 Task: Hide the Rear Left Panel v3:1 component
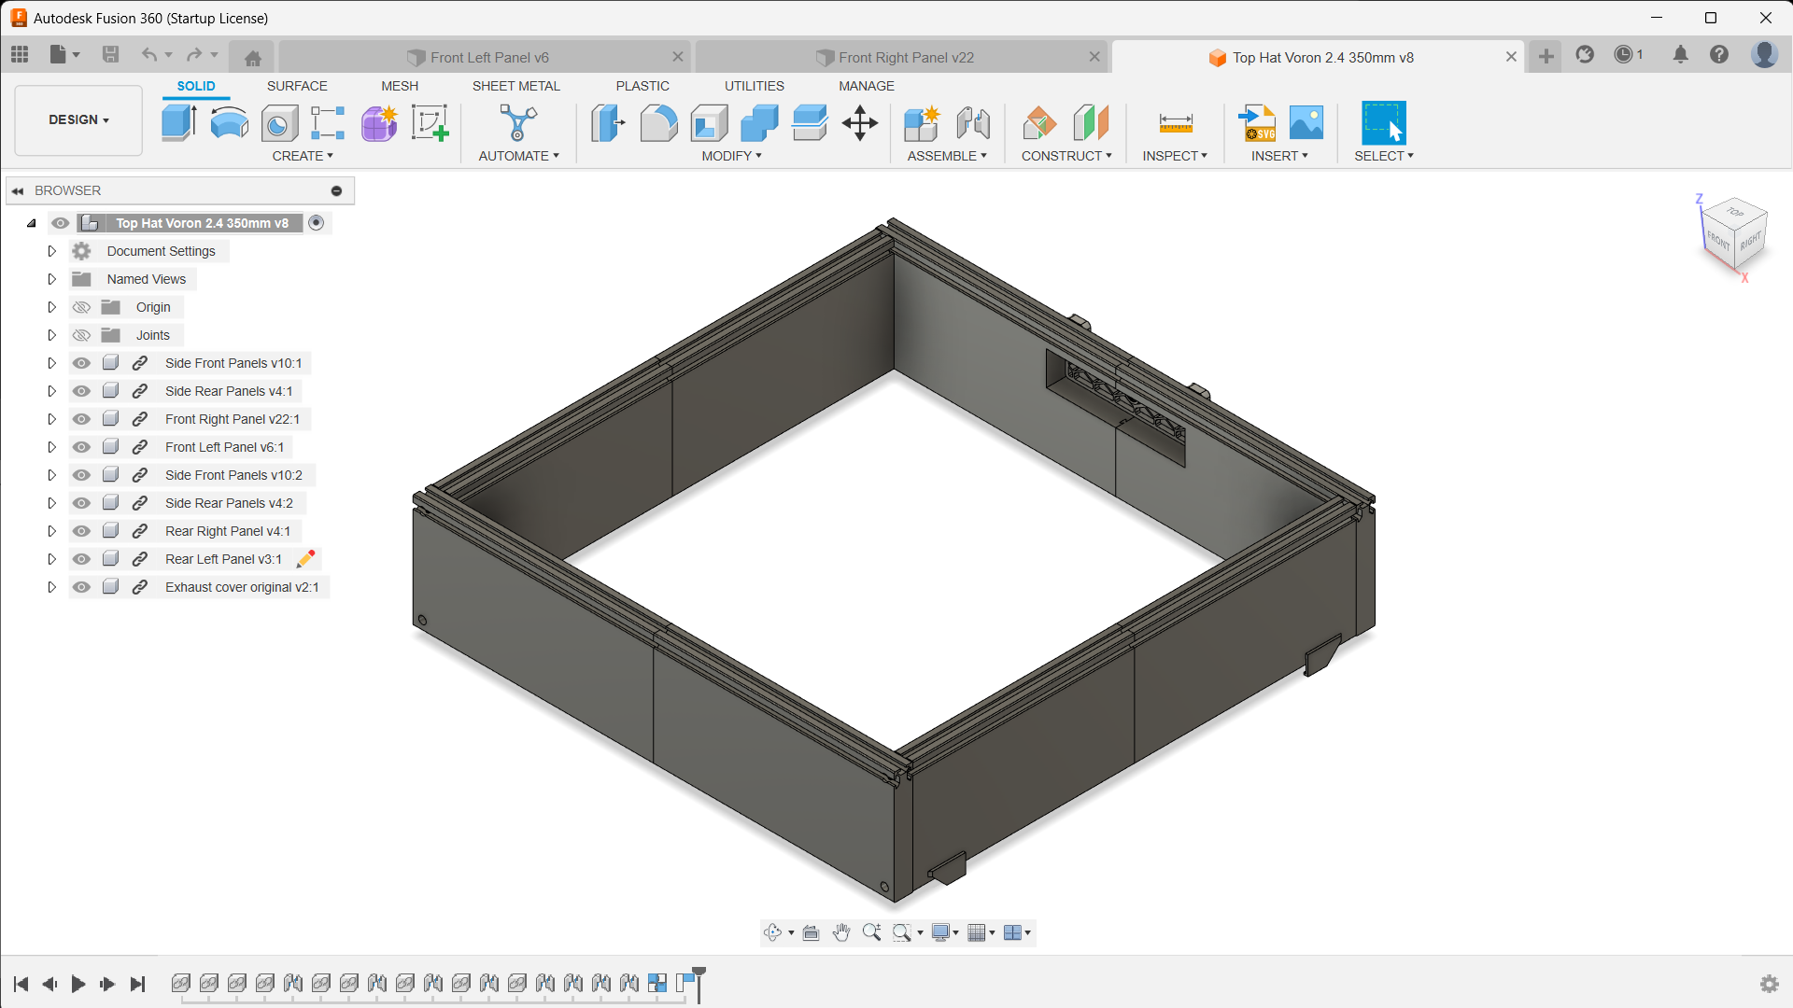coord(81,558)
